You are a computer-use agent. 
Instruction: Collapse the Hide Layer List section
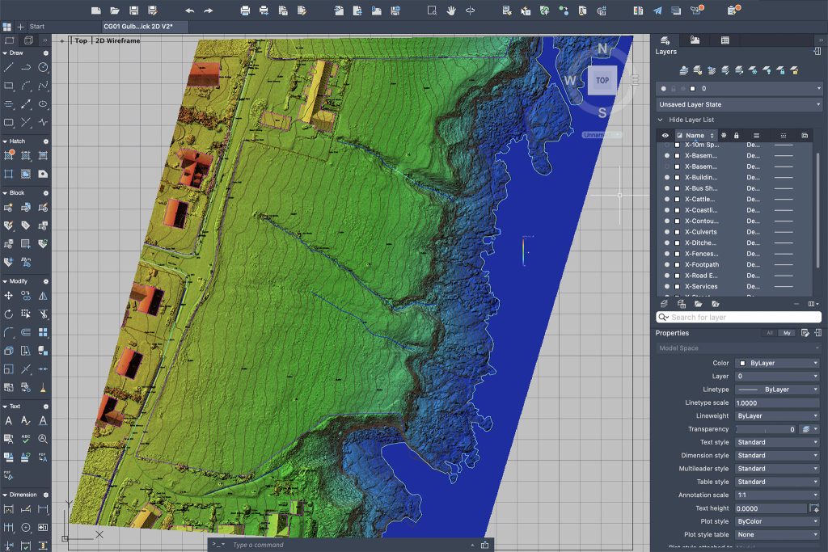pyautogui.click(x=660, y=120)
